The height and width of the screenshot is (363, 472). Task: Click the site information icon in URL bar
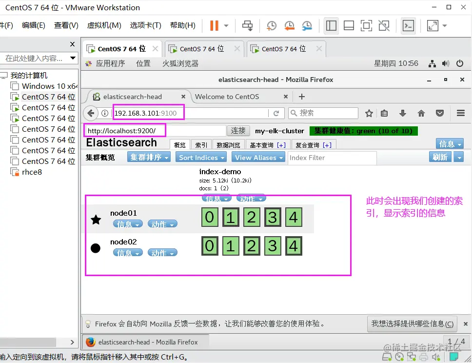point(105,113)
